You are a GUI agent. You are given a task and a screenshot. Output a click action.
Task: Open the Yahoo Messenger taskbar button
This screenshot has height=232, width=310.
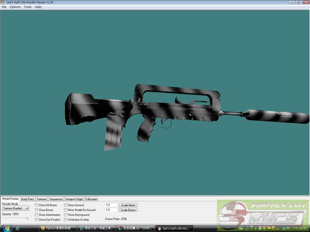click(58, 228)
